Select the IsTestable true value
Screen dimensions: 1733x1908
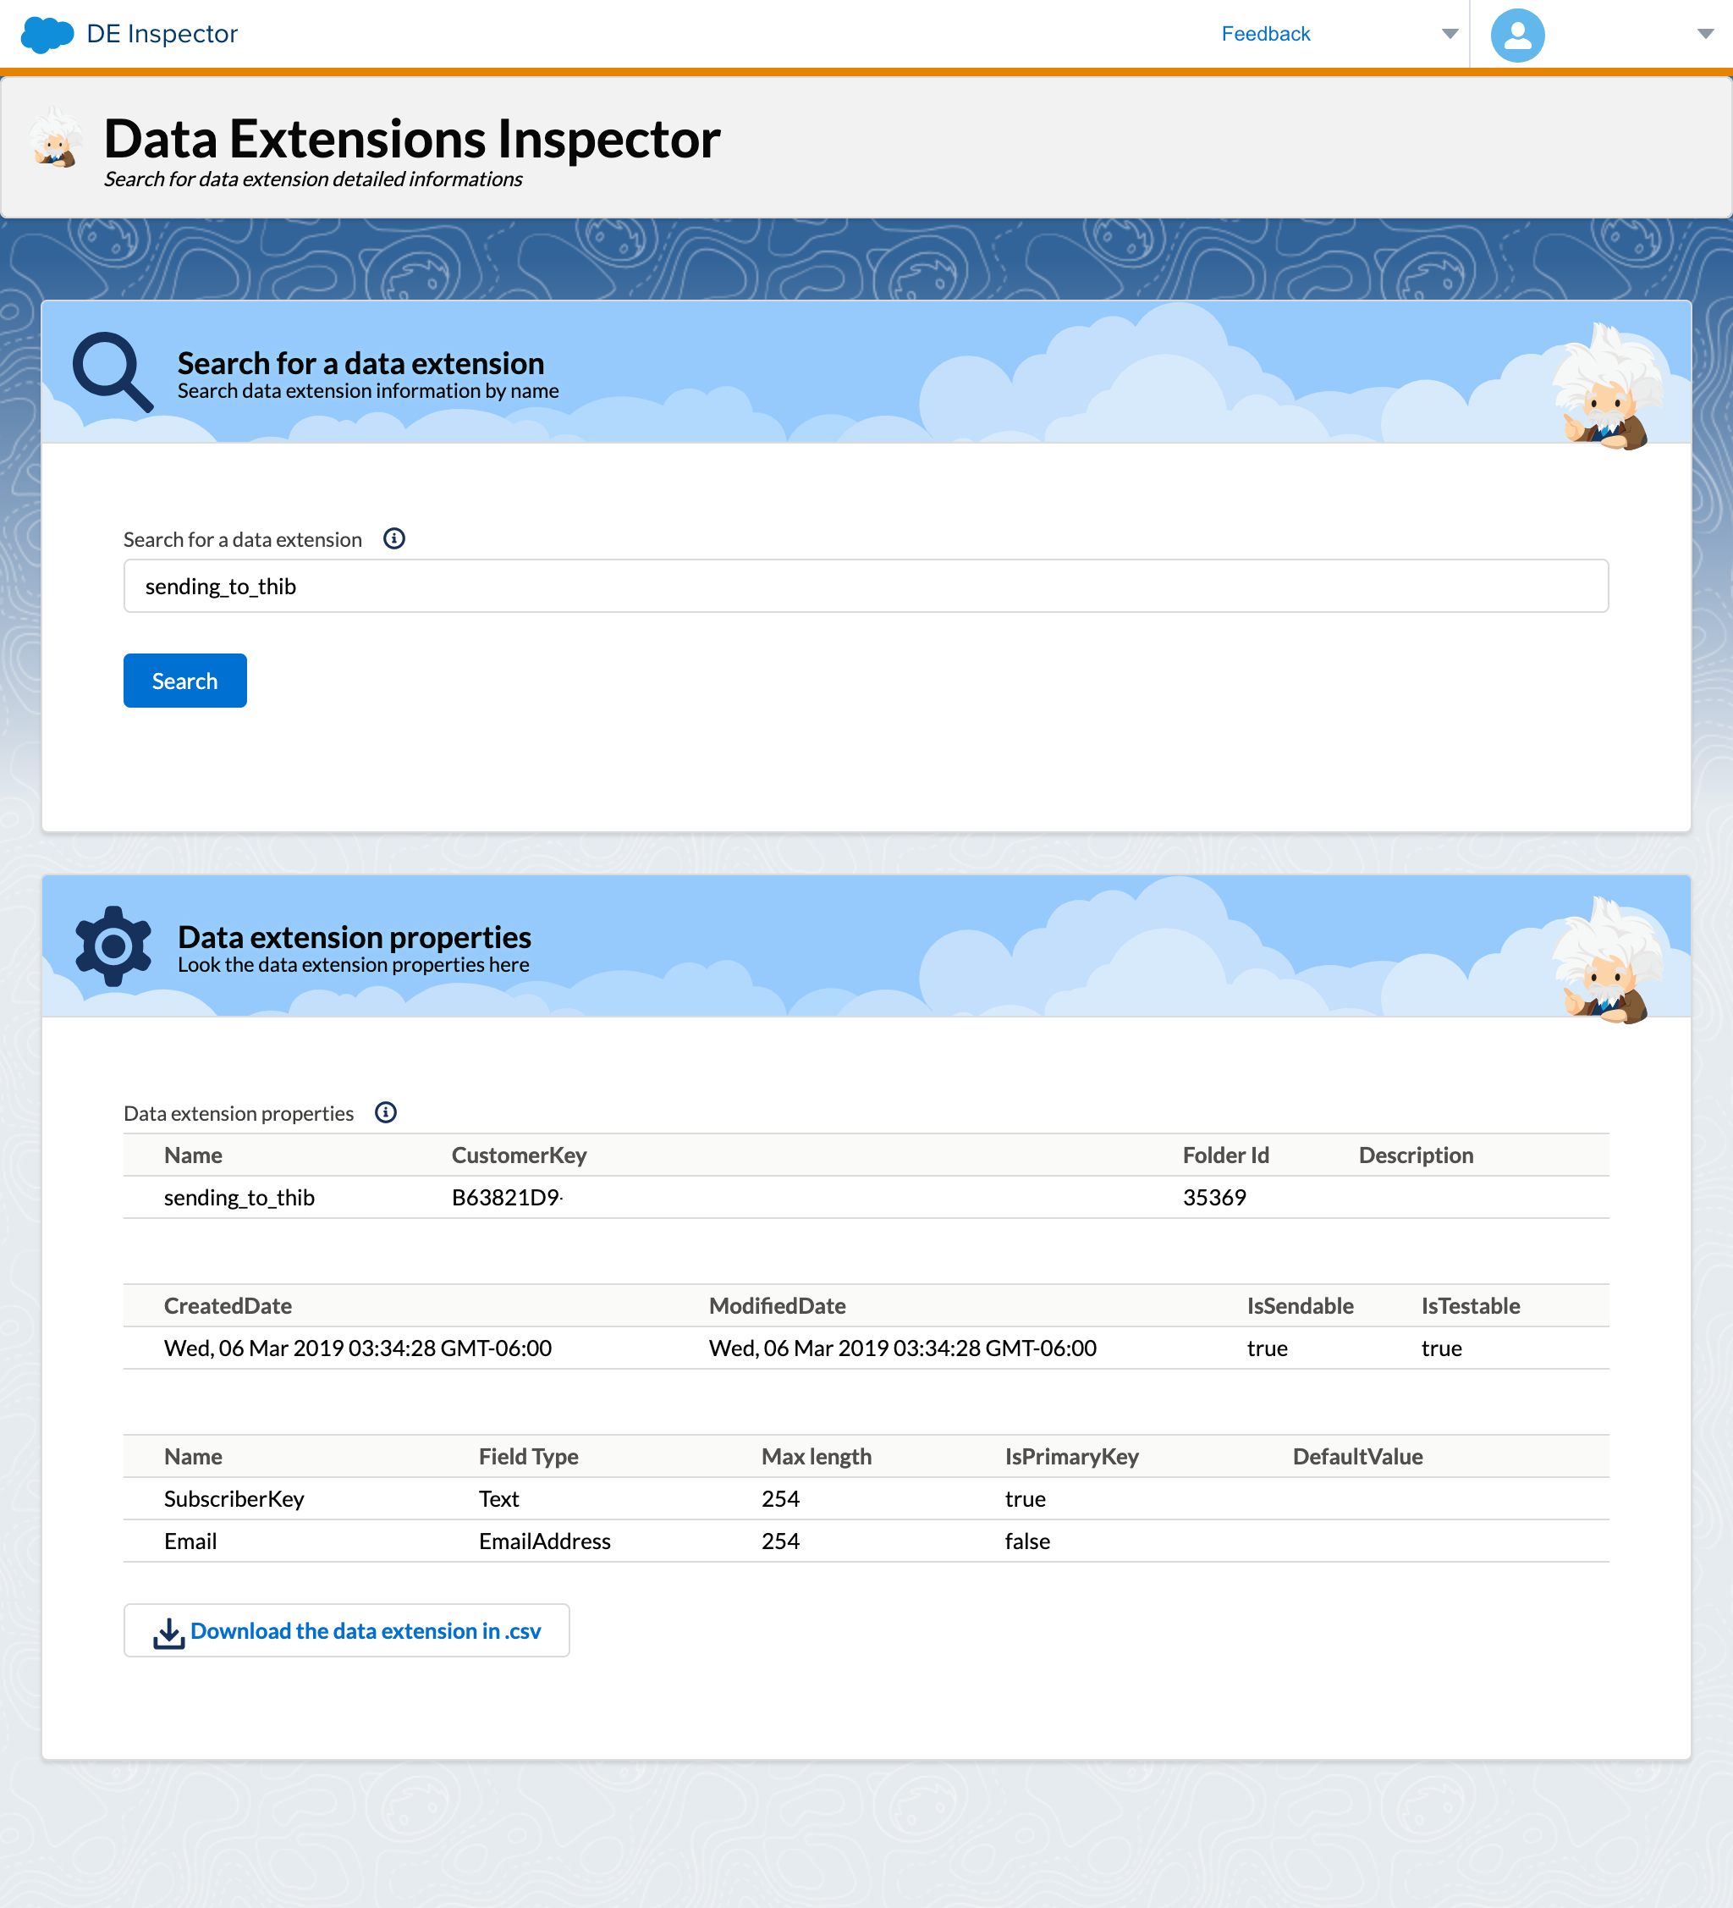click(x=1442, y=1348)
